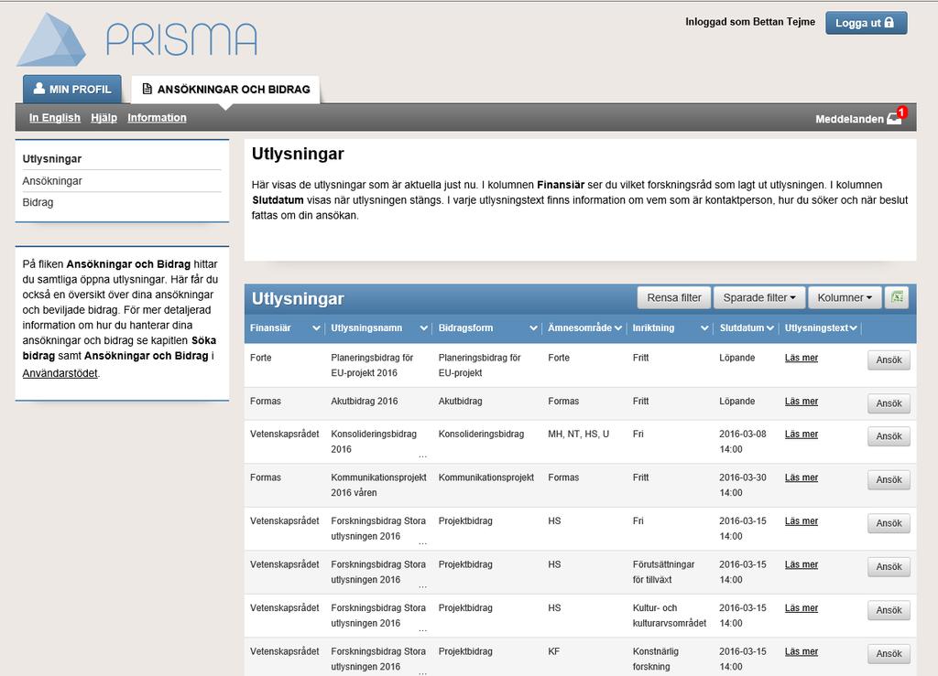
Task: Click Läs mer for Kommunikationsprojekt 2016 våren
Action: (801, 477)
